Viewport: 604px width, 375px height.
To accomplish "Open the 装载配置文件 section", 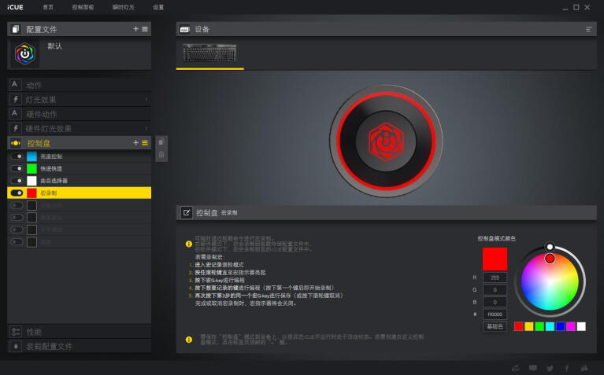I will (79, 346).
